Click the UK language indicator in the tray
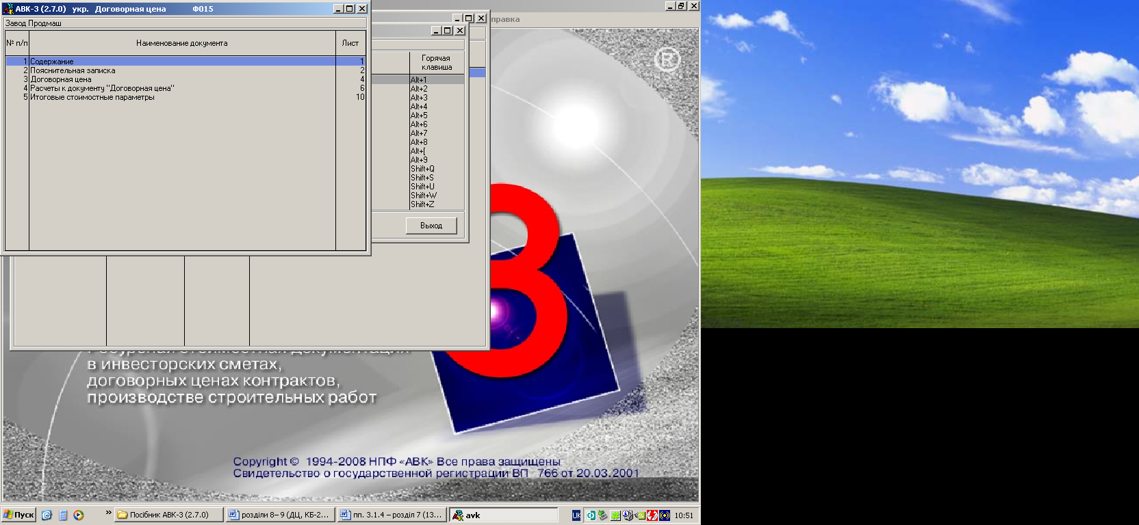Viewport: 1139px width, 525px height. pyautogui.click(x=576, y=515)
